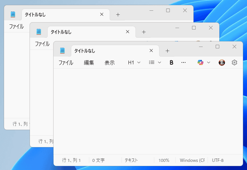The width and height of the screenshot is (247, 170).
Task: Expand the list style dropdown arrow
Action: [x=159, y=62]
